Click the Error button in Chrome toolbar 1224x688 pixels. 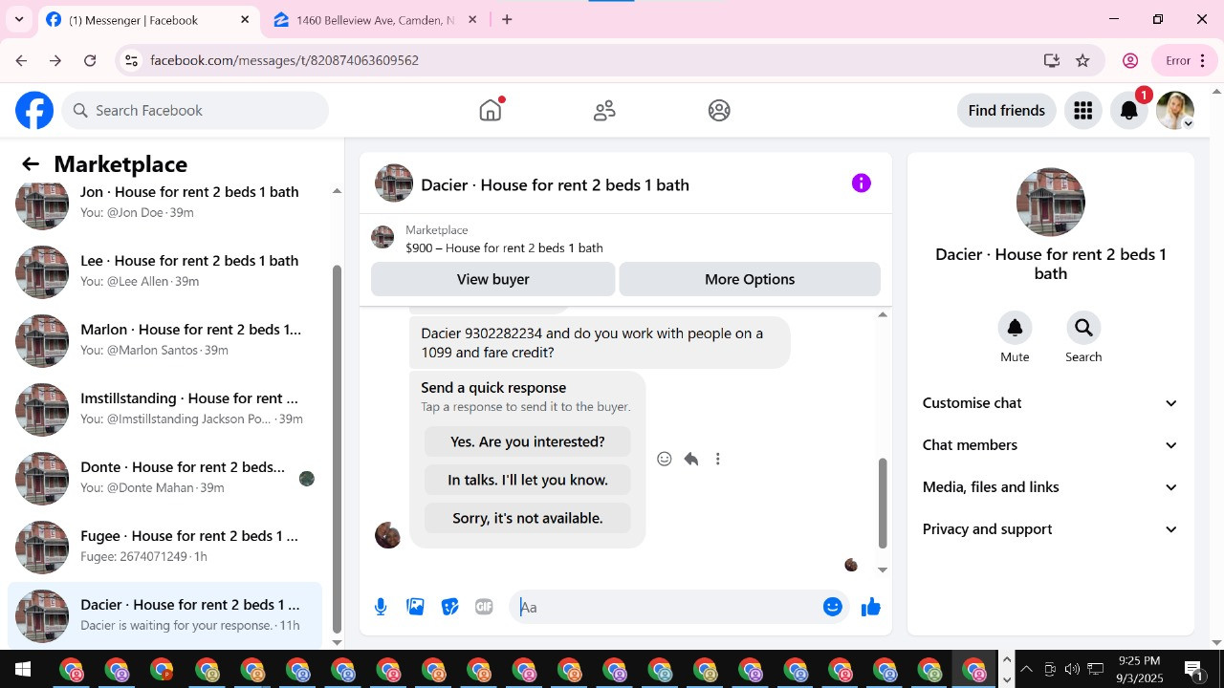(x=1184, y=60)
